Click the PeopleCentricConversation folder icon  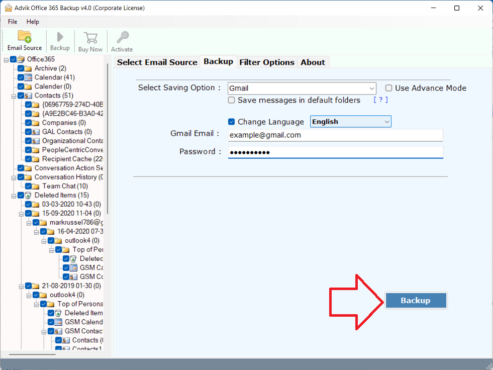(x=36, y=150)
